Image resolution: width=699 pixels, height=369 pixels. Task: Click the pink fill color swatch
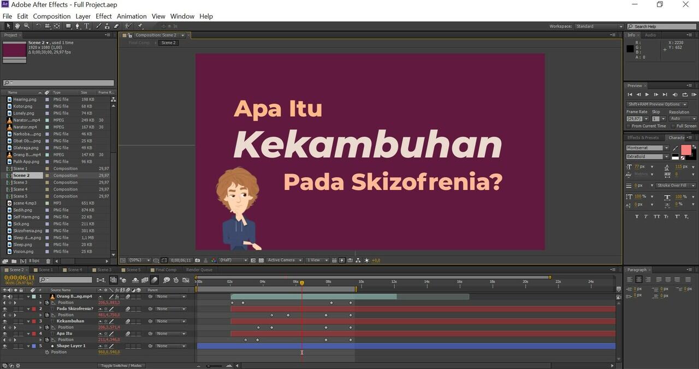pos(686,149)
